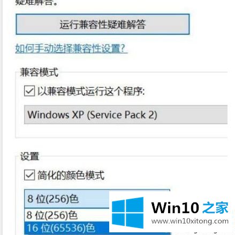Toggle the 简化的颜色模式 checkbox

click(29, 175)
